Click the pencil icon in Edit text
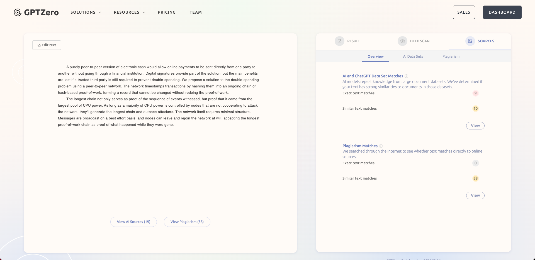The height and width of the screenshot is (260, 535). 39,45
